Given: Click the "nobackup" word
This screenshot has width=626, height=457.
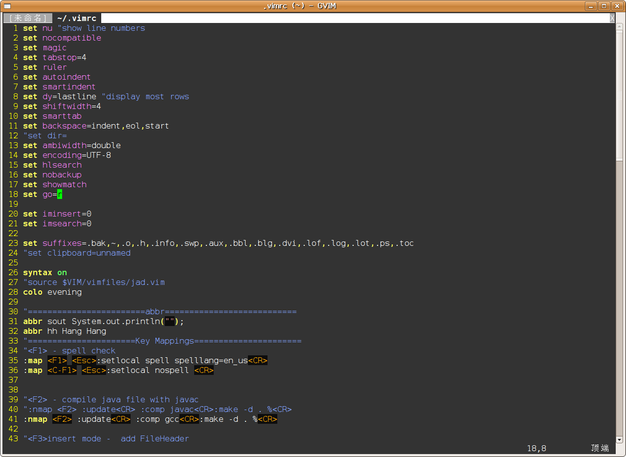Looking at the screenshot, I should coord(62,175).
